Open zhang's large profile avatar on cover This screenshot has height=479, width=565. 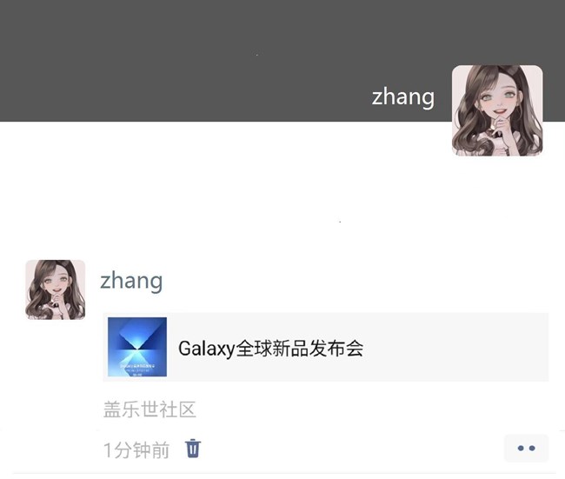click(x=497, y=110)
